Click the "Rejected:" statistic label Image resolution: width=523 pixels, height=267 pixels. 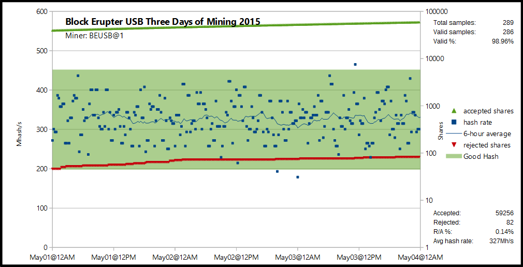[x=446, y=222]
